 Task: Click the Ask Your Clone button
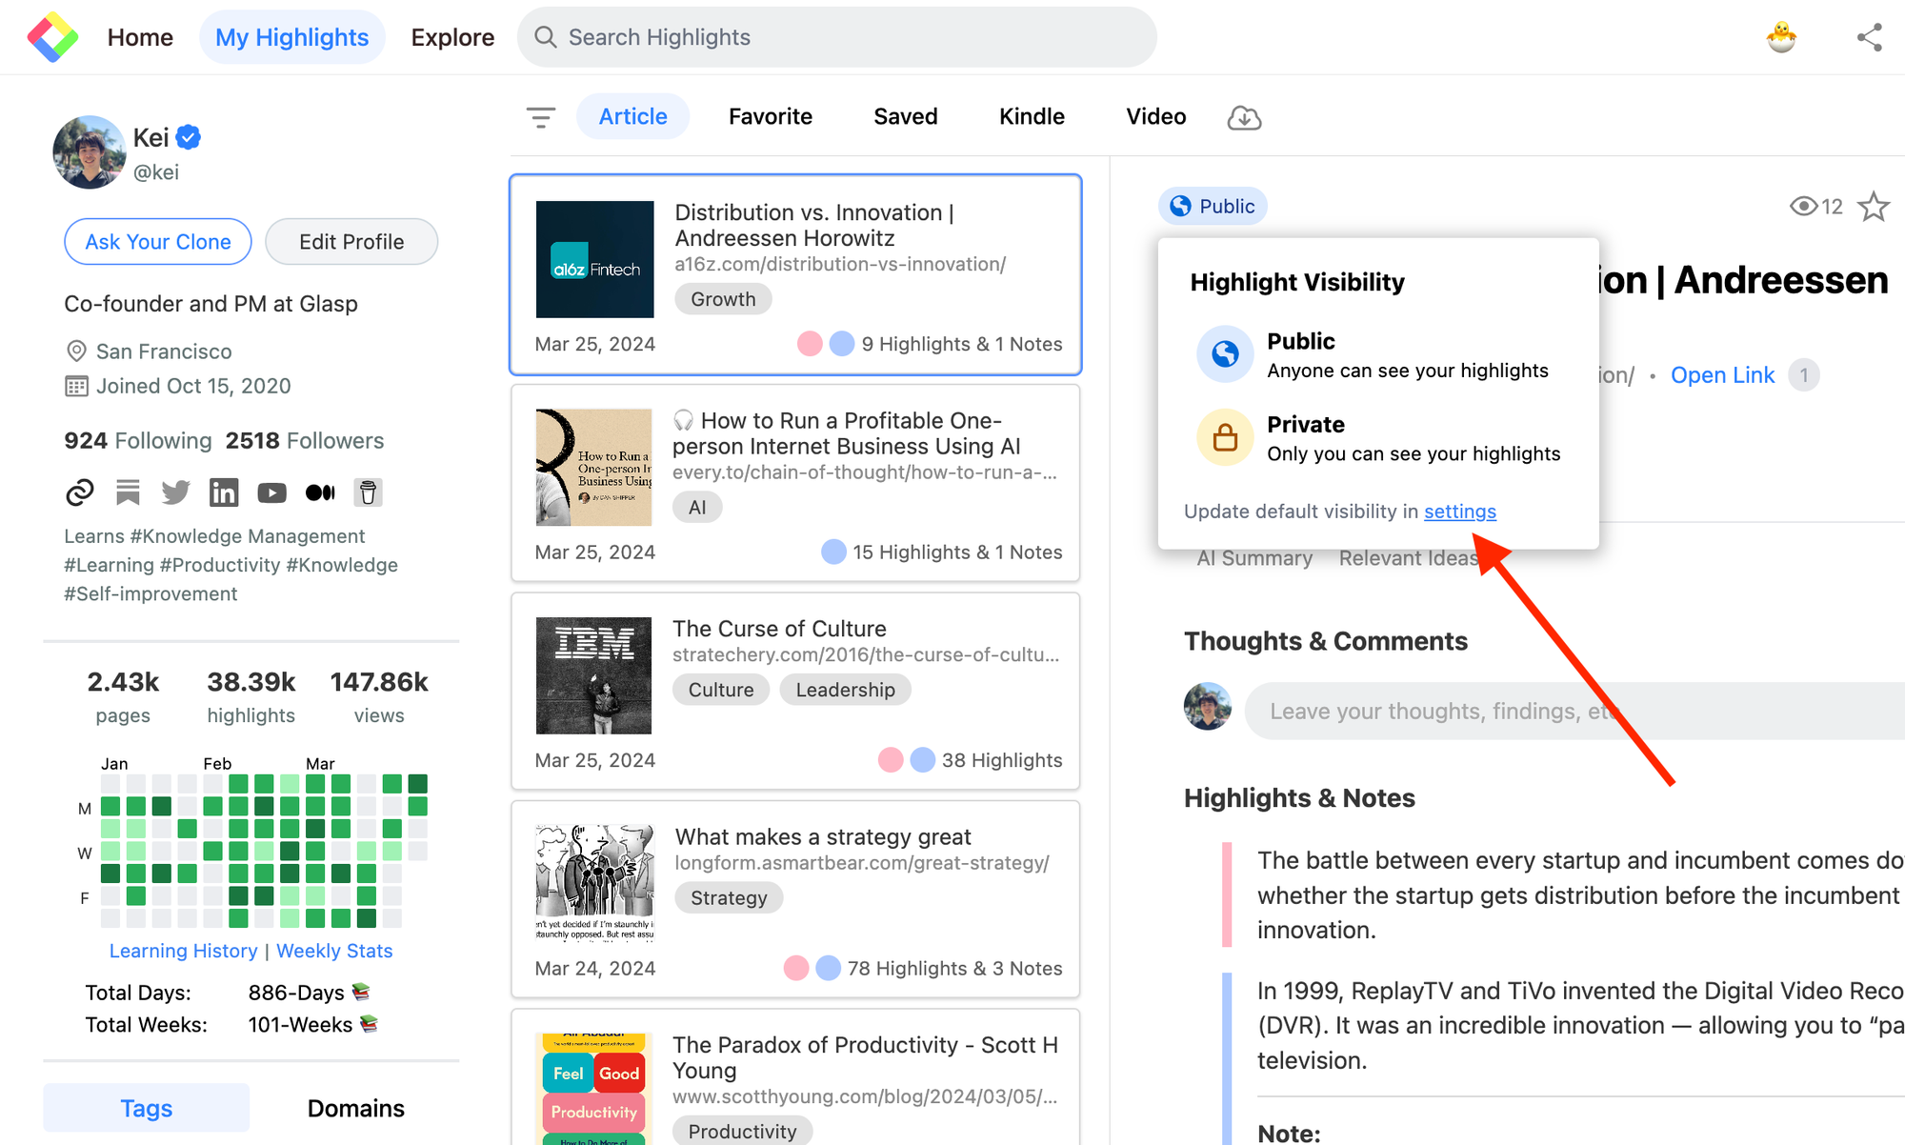pos(156,241)
